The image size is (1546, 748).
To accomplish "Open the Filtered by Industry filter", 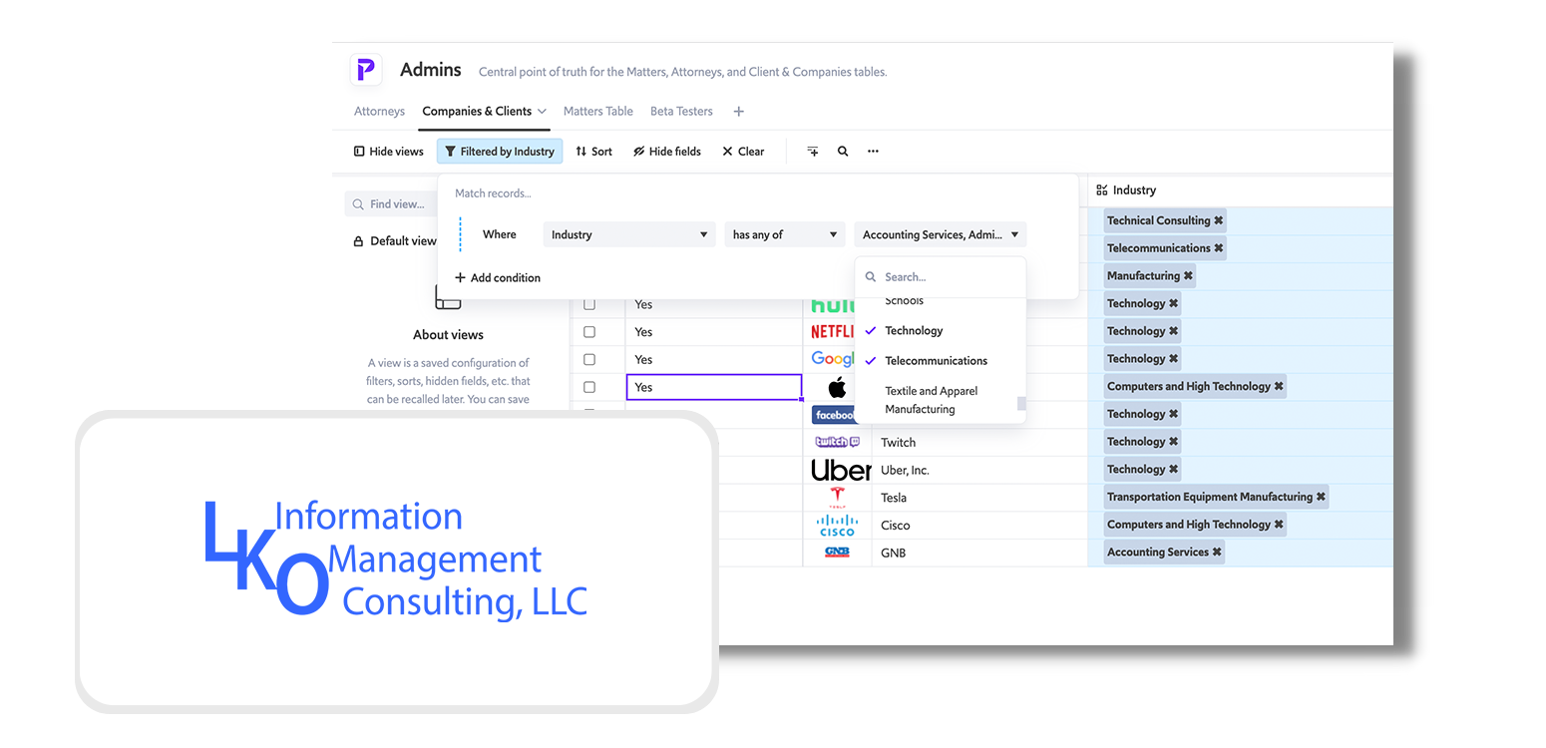I will [500, 152].
